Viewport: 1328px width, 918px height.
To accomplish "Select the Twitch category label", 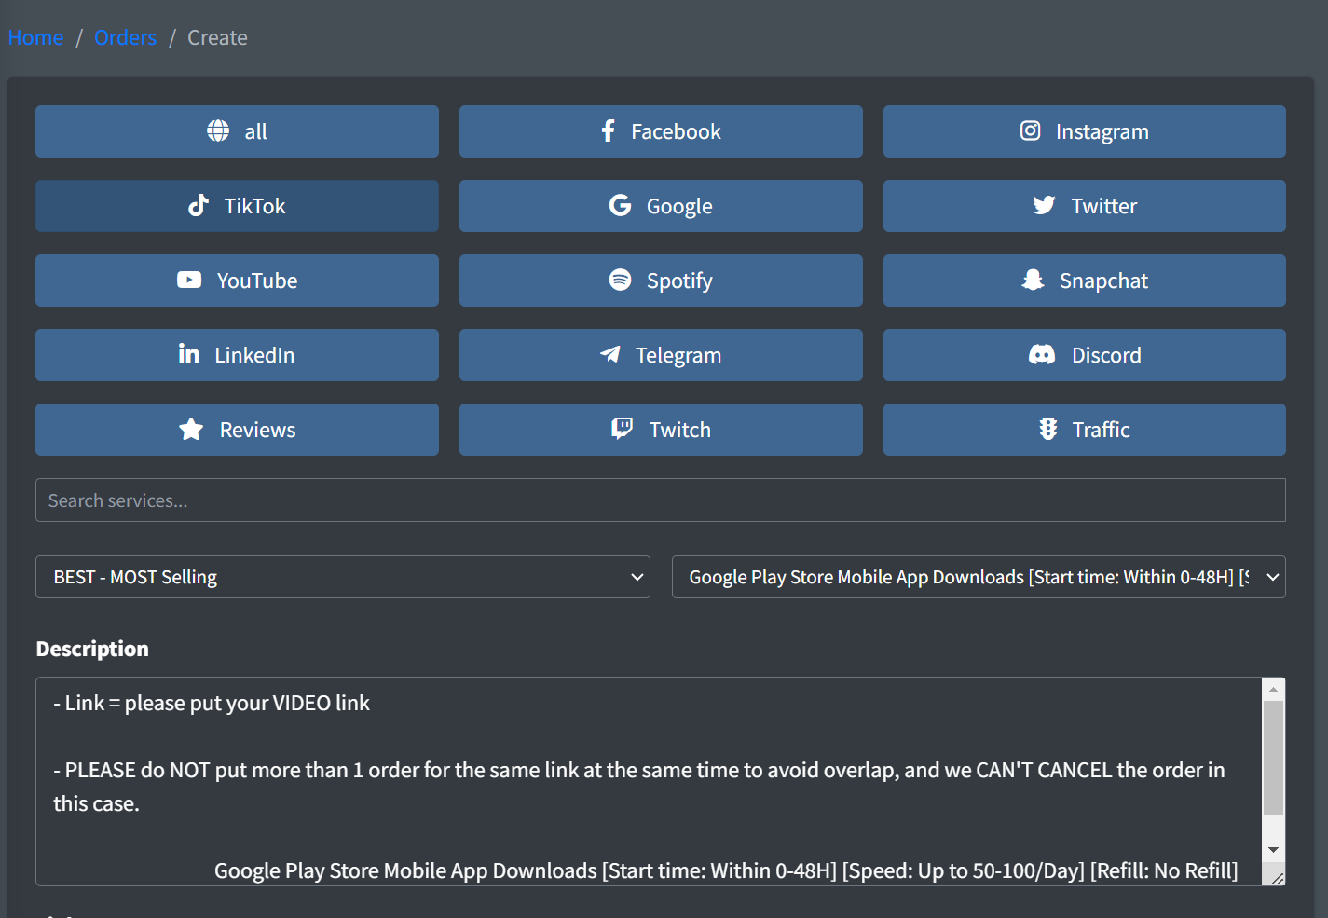I will click(x=680, y=430).
